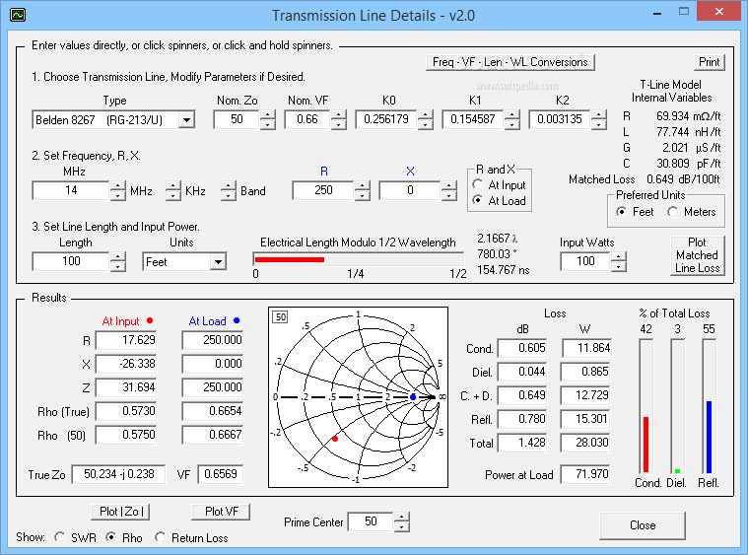Click the X value input field
Viewport: 748px width, 555px height.
coord(410,190)
